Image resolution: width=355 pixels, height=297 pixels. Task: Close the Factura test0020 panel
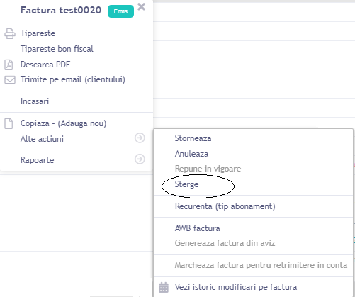[141, 6]
